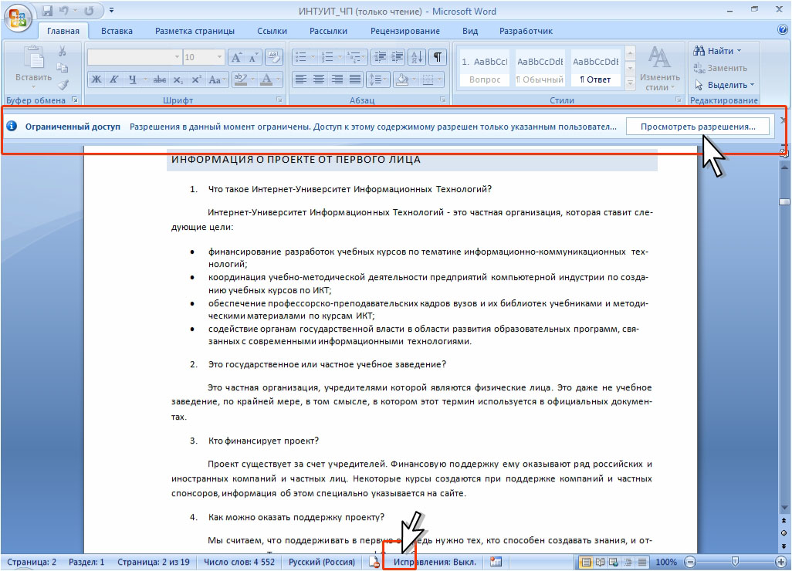This screenshot has height=571, width=792.
Task: Switch to Web Layout view in status bar
Action: [614, 562]
